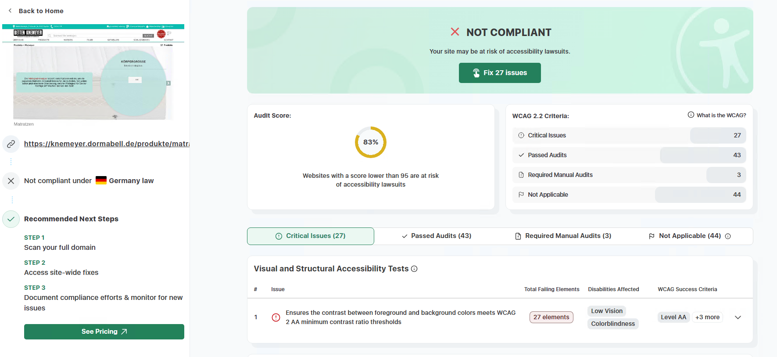This screenshot has height=357, width=777.
Task: Click the 27 elements failing badge
Action: (x=551, y=317)
